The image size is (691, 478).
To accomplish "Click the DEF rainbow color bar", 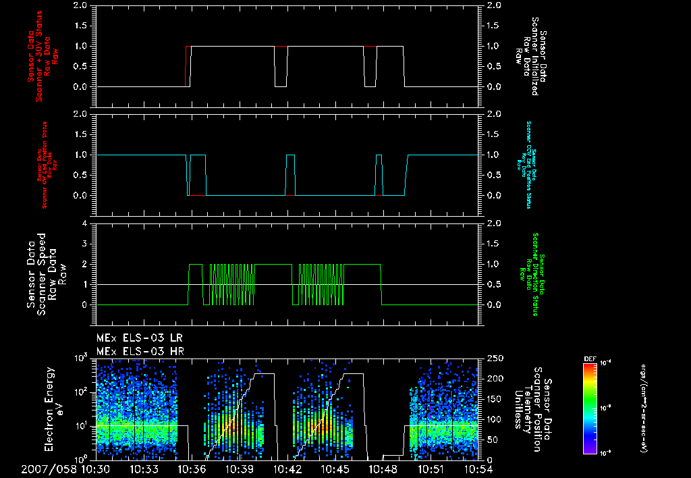I will (x=590, y=408).
